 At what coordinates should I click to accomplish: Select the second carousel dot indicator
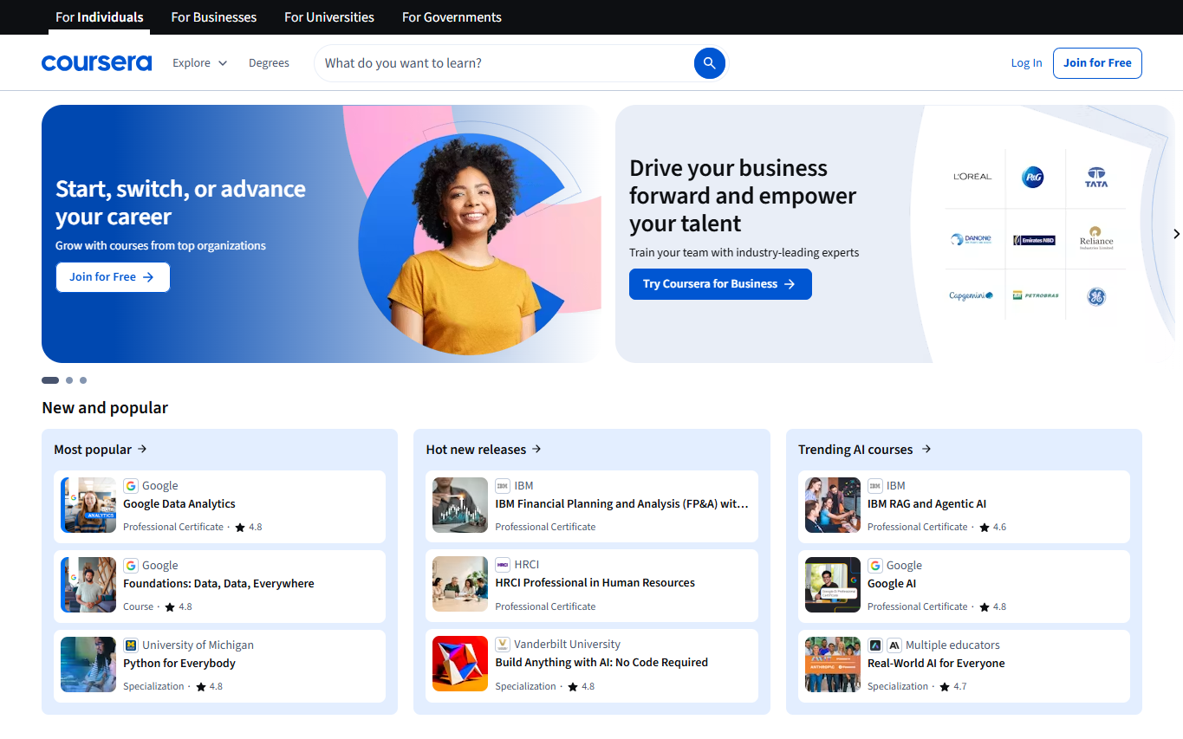69,380
